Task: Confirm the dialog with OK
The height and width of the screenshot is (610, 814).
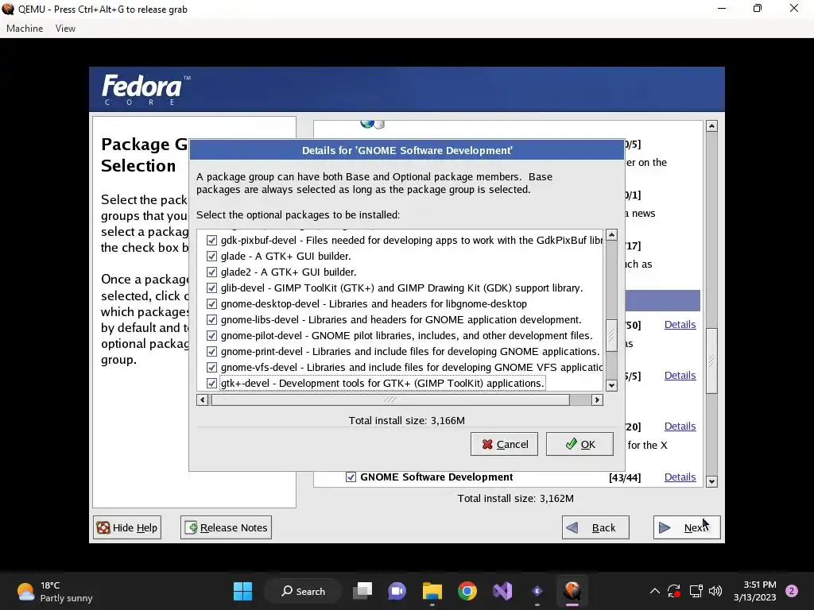Action: (x=579, y=444)
